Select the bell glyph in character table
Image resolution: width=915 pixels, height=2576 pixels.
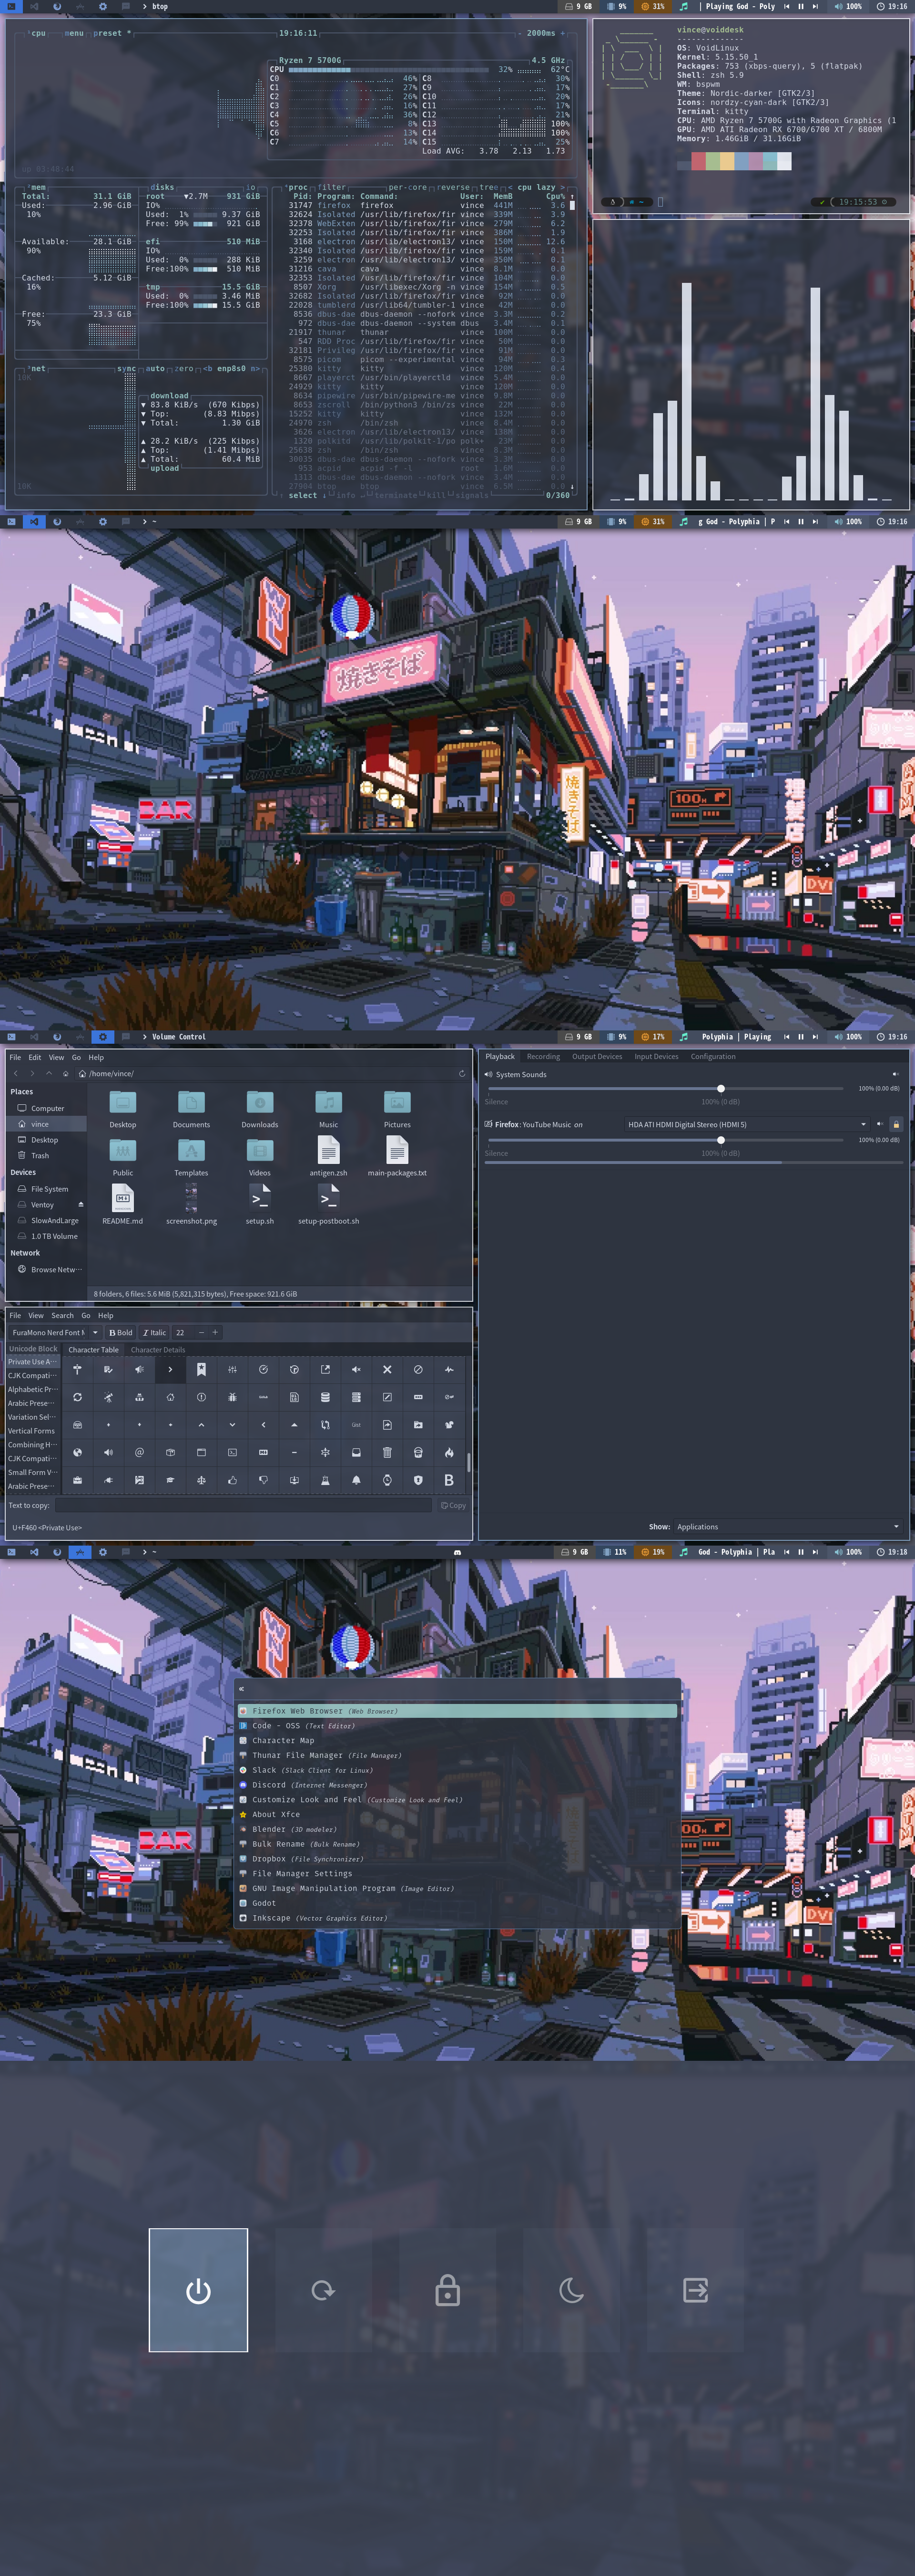point(356,1480)
